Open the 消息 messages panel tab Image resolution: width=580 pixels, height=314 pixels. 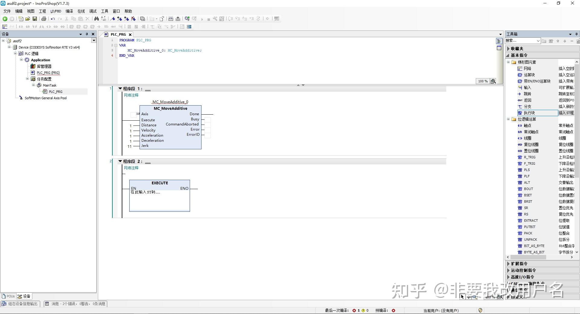tap(76, 304)
